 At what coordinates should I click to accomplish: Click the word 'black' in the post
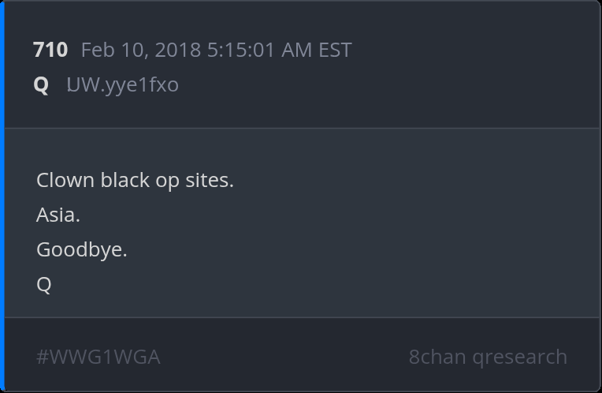pos(124,180)
